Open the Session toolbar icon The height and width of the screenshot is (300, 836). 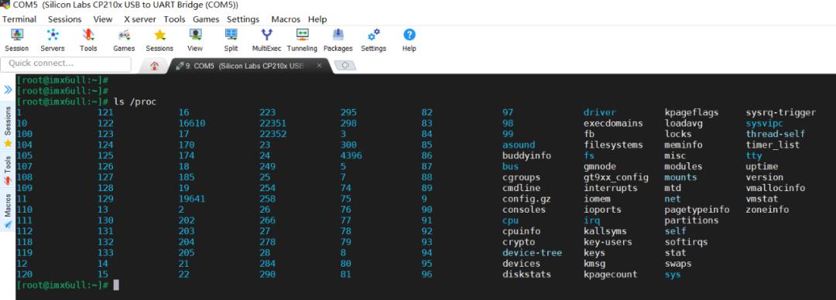[16, 40]
